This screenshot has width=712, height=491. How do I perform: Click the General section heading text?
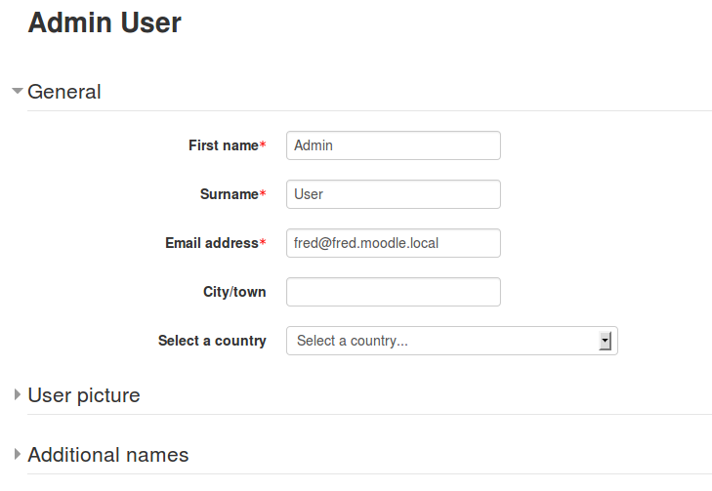[x=64, y=92]
